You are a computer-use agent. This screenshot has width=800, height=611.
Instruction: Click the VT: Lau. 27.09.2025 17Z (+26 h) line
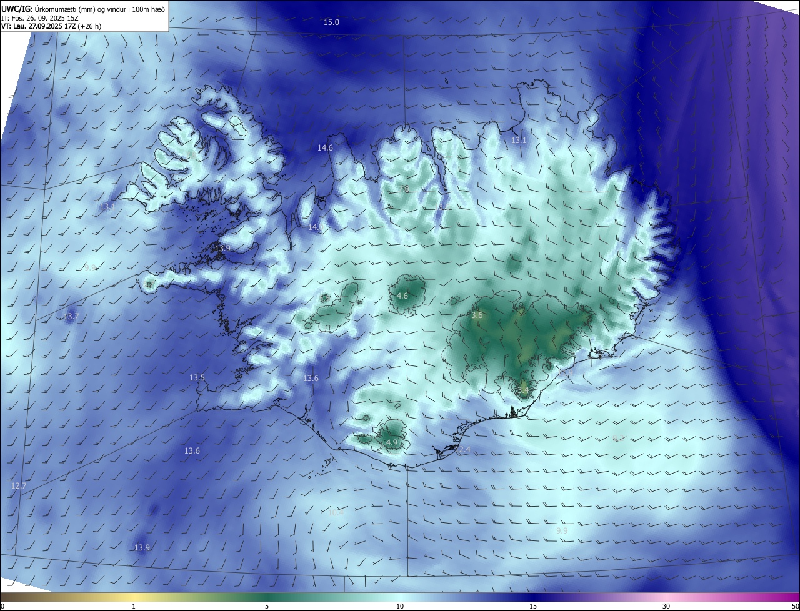pyautogui.click(x=50, y=27)
